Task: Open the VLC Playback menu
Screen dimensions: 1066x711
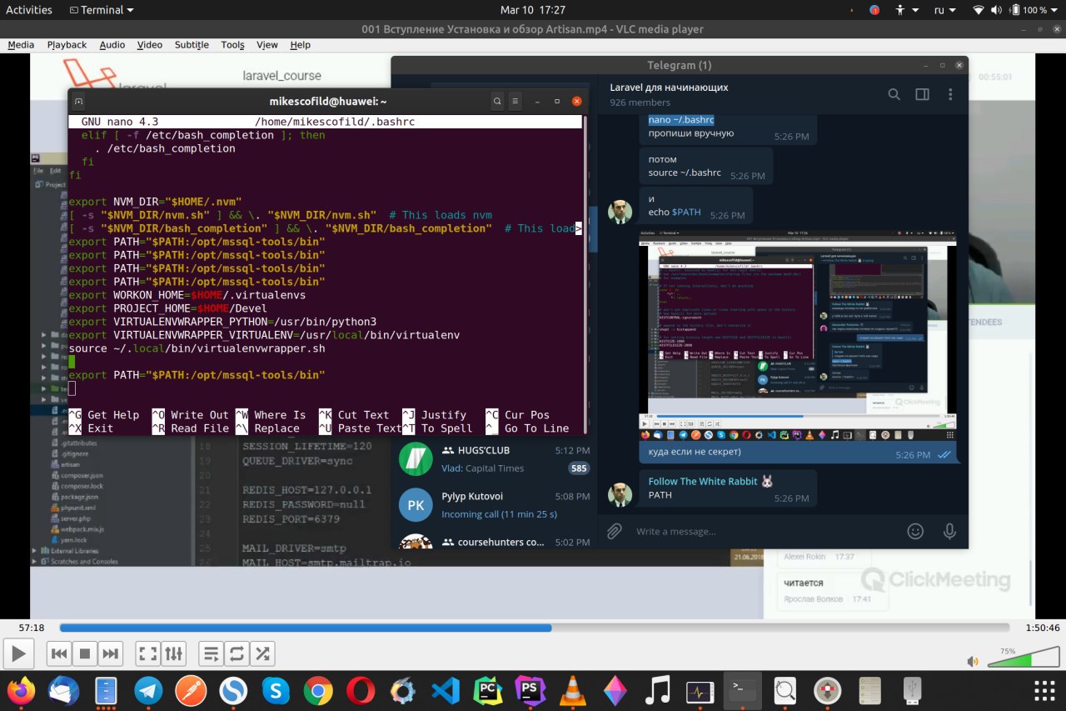Action: 67,45
